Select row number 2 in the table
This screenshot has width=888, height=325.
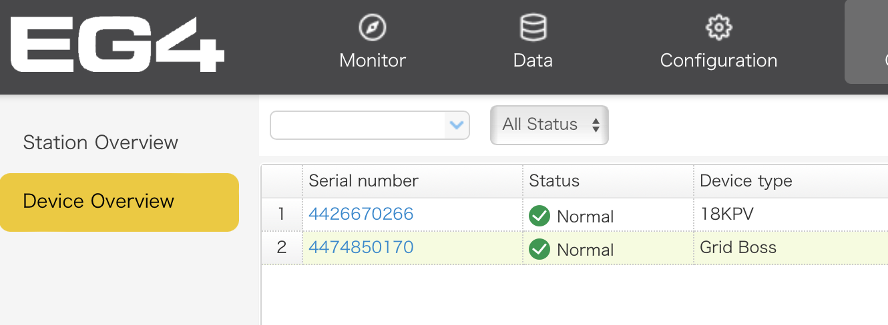click(281, 247)
